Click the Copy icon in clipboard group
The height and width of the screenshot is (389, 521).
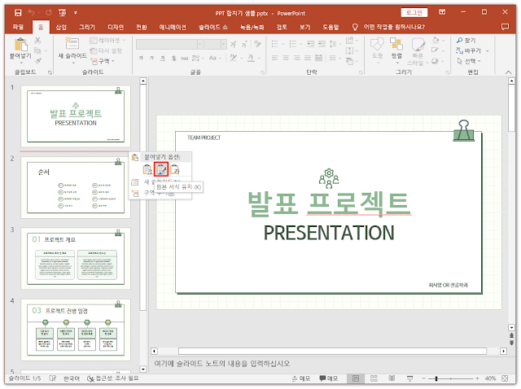click(37, 50)
